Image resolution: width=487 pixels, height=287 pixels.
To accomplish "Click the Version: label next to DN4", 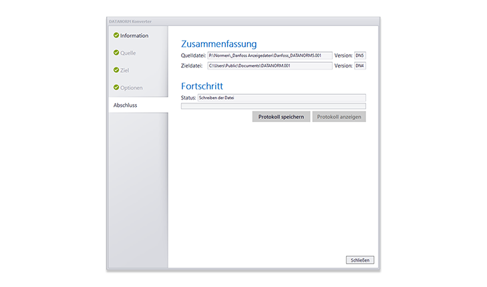I will coord(343,66).
